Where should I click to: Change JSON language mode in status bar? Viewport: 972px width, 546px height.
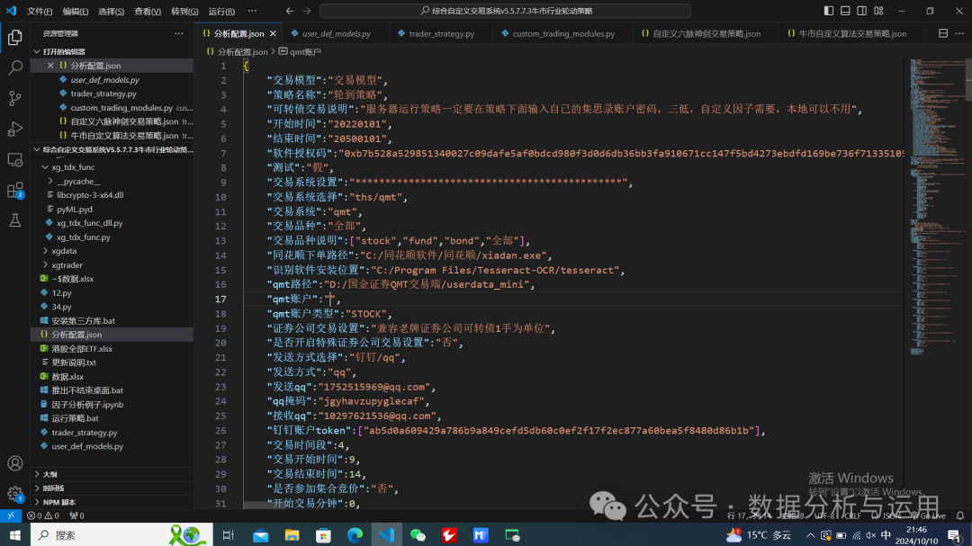[886, 515]
